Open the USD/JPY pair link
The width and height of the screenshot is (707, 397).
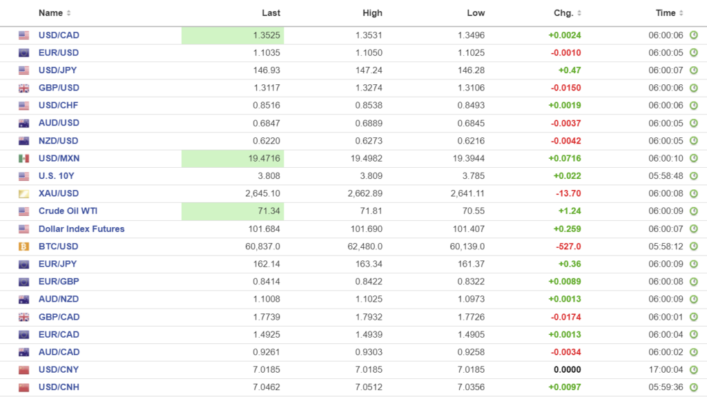coord(59,70)
